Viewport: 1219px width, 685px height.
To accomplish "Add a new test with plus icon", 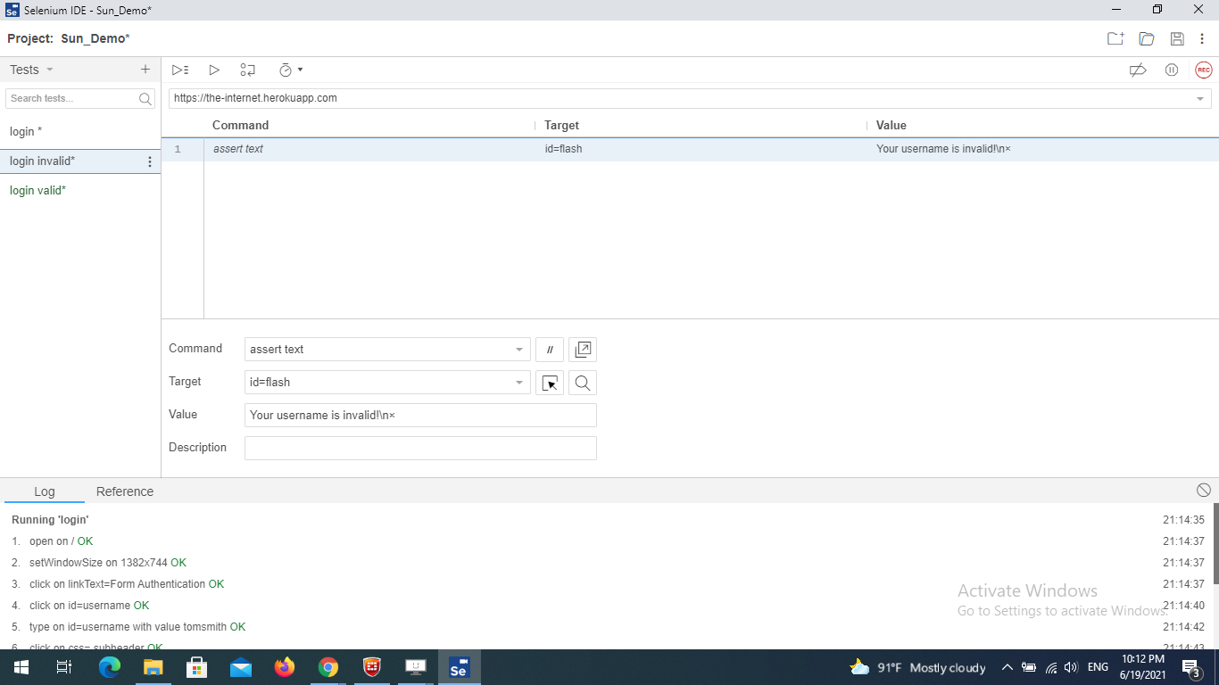I will 145,70.
